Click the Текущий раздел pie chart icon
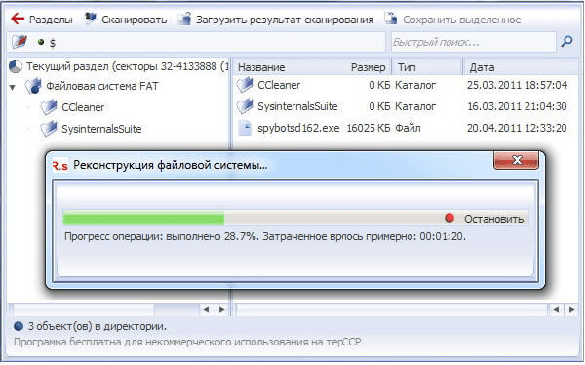Screen dimensions: 585x365 16,66
